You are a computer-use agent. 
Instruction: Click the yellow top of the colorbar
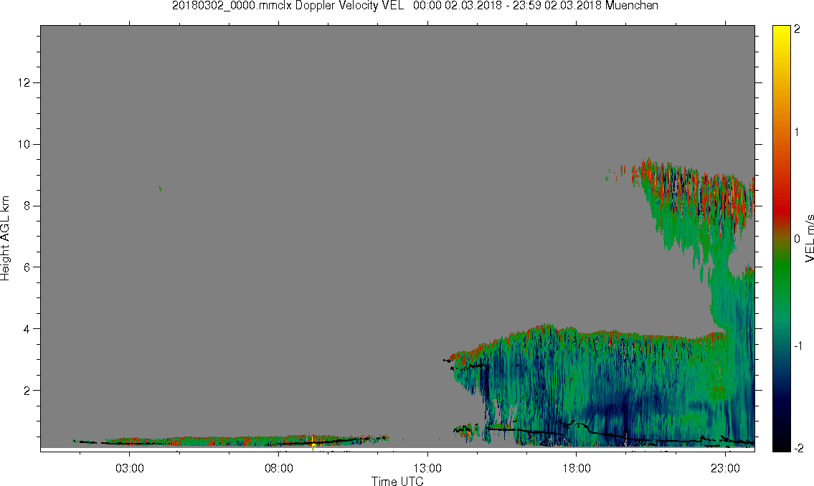pos(781,34)
